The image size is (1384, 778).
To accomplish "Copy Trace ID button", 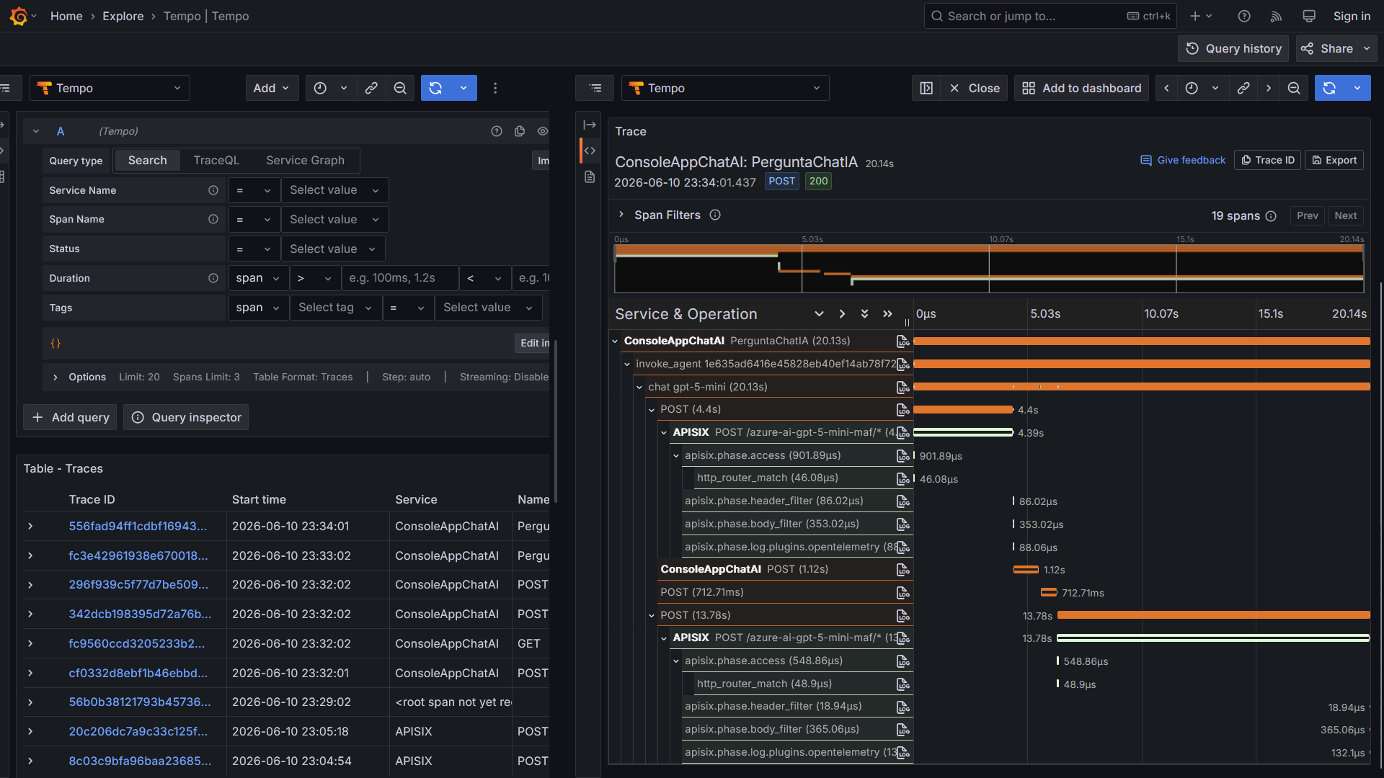I will 1267,160.
